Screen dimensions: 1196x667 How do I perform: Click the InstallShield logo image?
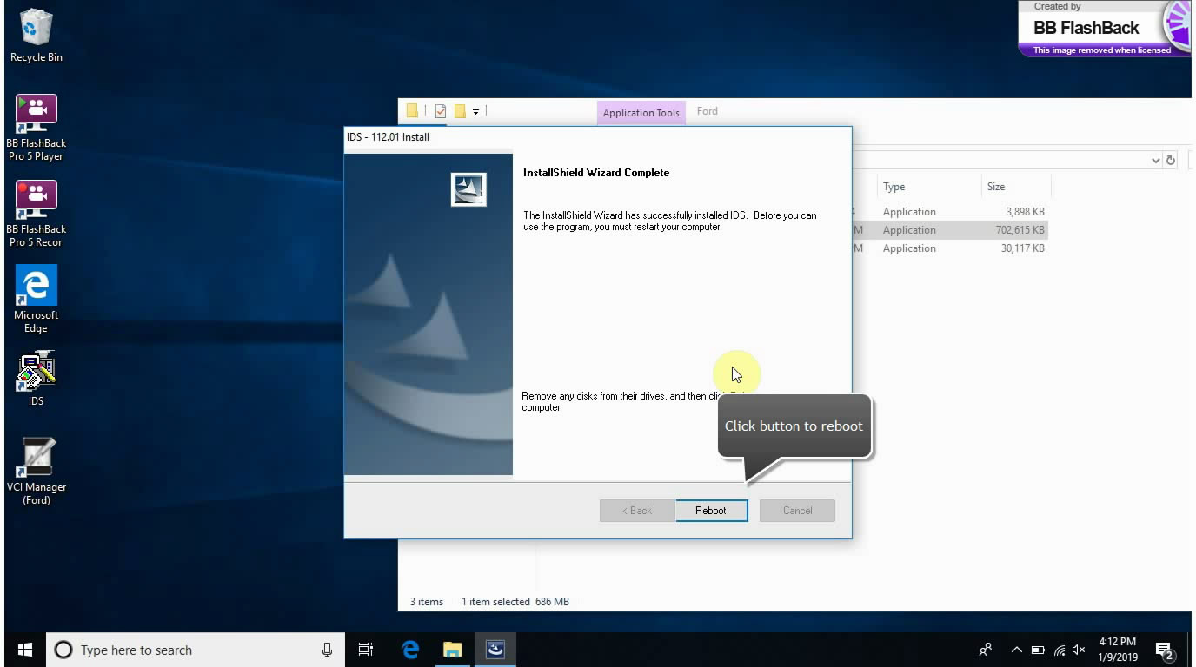[468, 189]
